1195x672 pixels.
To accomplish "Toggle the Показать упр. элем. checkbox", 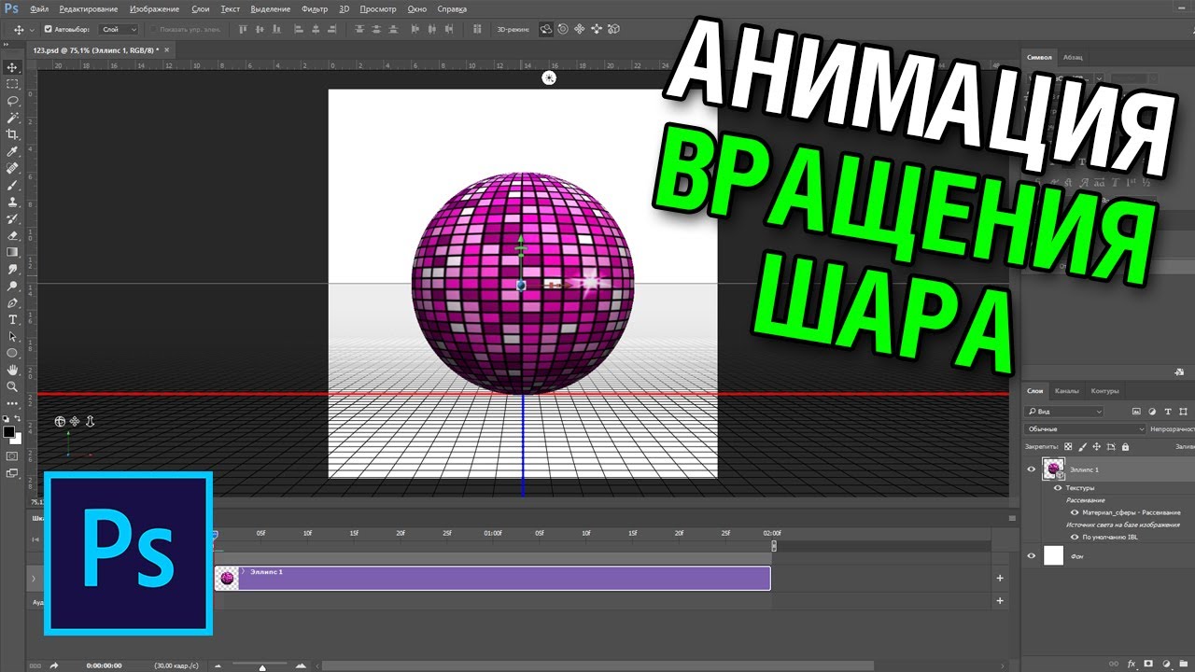I will coord(154,29).
